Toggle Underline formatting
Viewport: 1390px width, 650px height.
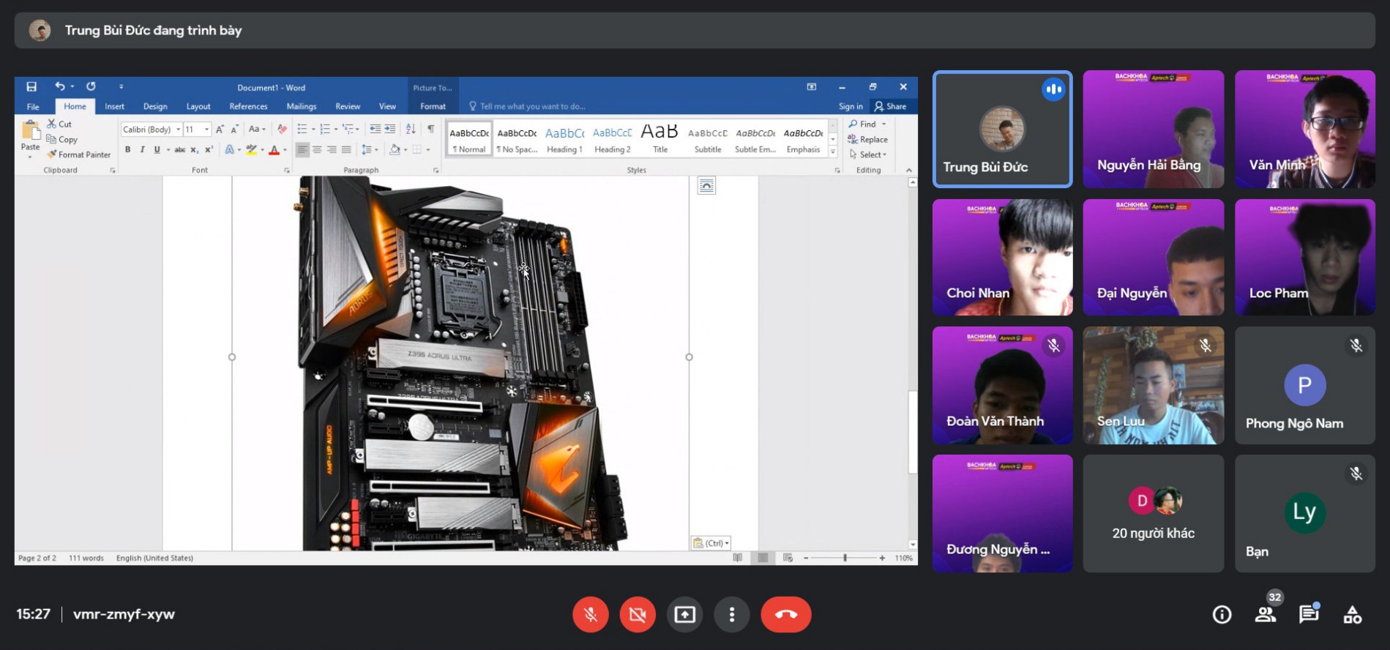coord(157,149)
